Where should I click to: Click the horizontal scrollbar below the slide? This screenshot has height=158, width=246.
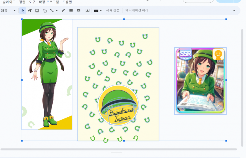coord(119,149)
